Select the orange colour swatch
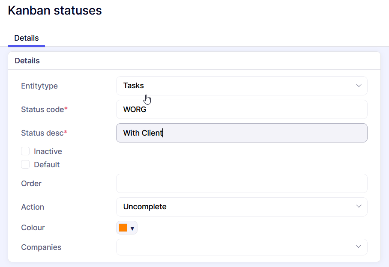389x267 pixels. pyautogui.click(x=123, y=228)
